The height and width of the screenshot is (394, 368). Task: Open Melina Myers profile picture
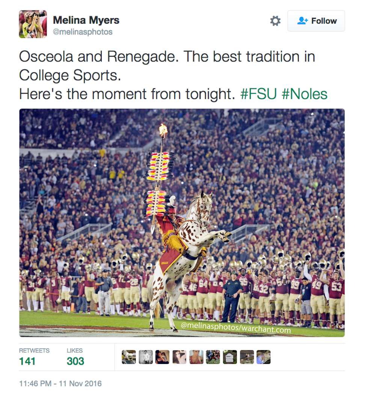tap(33, 24)
